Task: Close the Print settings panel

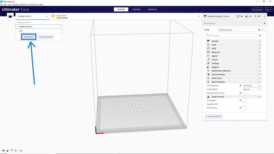Action: coord(264,23)
